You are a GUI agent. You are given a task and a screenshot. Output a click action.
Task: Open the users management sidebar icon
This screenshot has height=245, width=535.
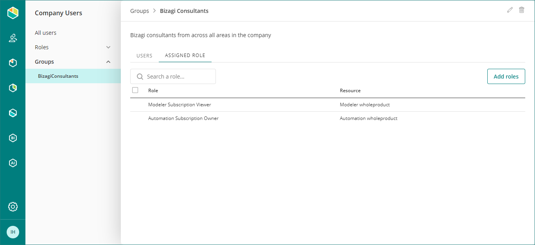coord(13,38)
